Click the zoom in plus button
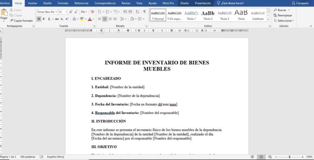The height and width of the screenshot is (160, 314). point(303,157)
